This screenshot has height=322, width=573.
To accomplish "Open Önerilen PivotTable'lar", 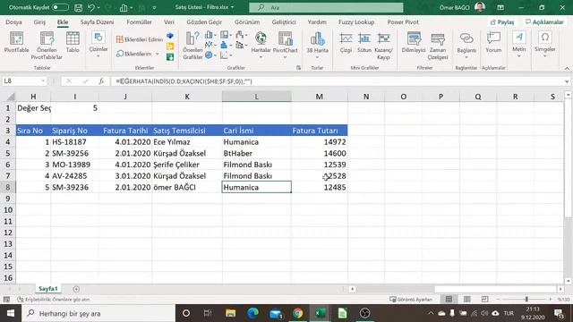I will [x=47, y=46].
